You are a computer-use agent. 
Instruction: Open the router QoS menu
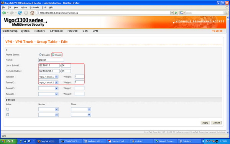tap(85, 31)
